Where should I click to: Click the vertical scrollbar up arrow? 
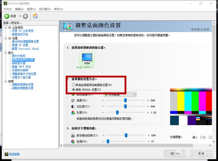[214, 23]
